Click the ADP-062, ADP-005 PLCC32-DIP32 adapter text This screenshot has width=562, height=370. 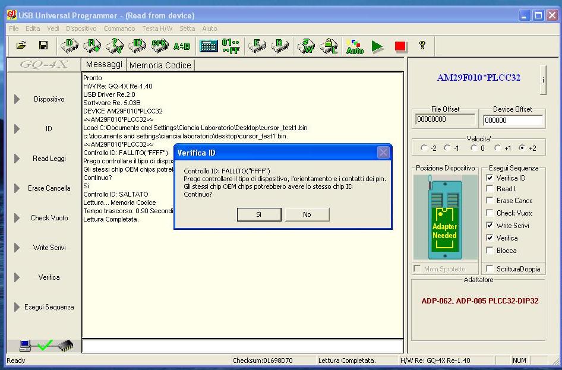[480, 301]
